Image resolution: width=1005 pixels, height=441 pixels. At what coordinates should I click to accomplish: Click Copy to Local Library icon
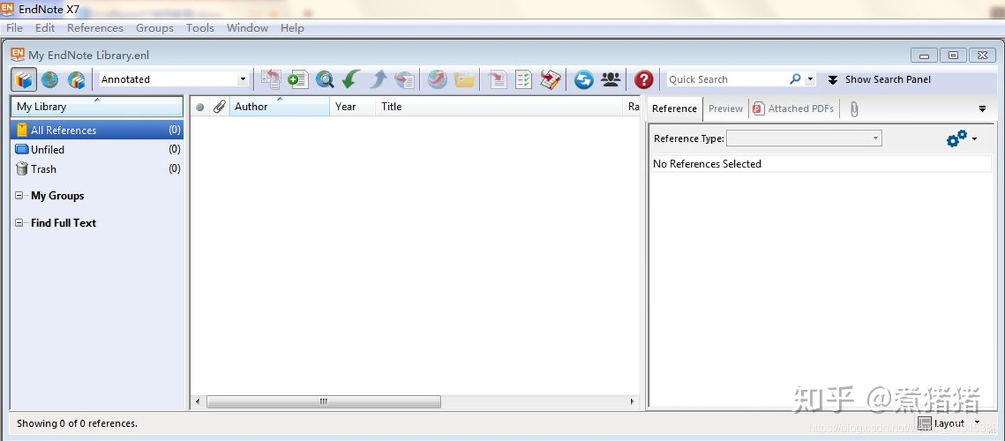(271, 80)
